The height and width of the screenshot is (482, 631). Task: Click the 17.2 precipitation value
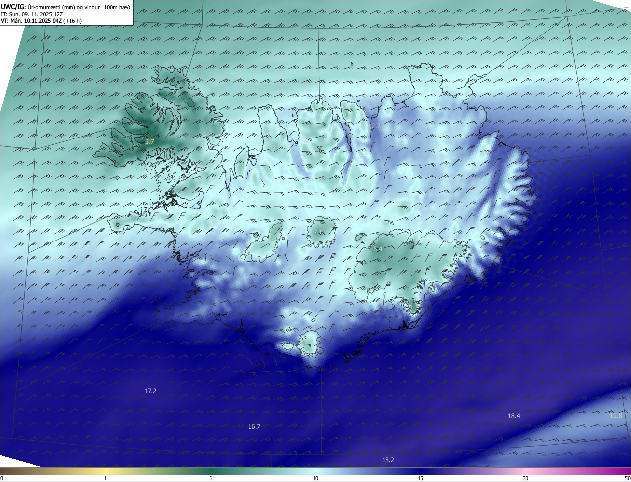pyautogui.click(x=150, y=391)
